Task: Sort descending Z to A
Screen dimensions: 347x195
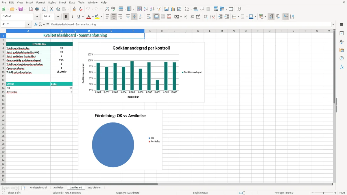Action: [x=152, y=9]
